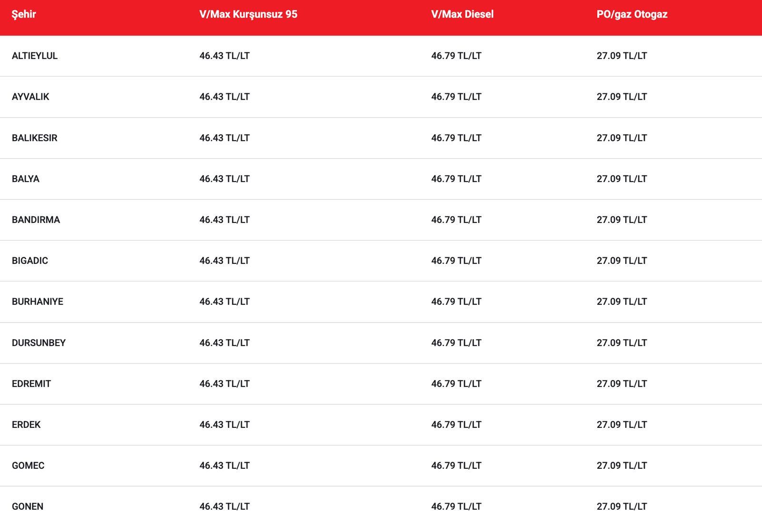The image size is (762, 516).
Task: Select the BURHANIYE city cell
Action: tap(38, 302)
